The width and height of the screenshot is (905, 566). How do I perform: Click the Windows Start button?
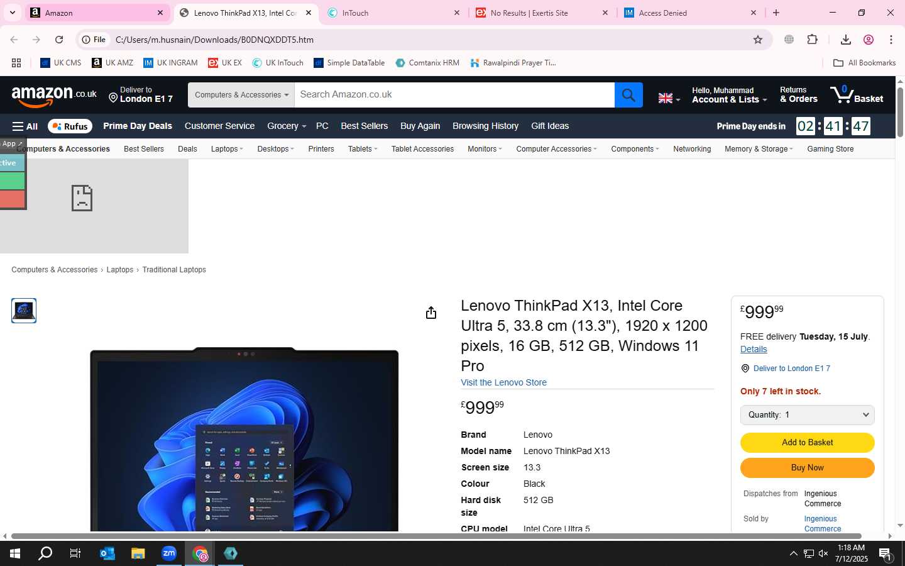(15, 553)
